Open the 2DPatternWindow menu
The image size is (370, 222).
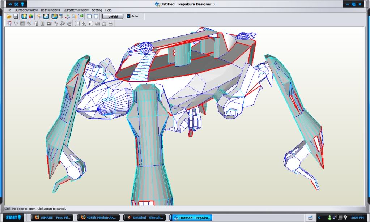tap(76, 10)
